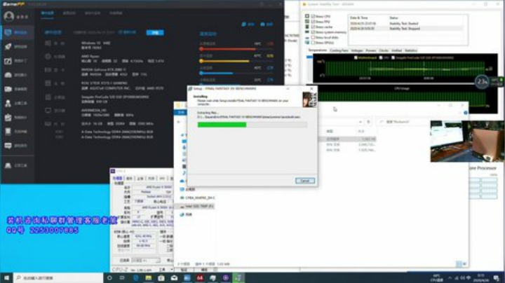The width and height of the screenshot is (505, 283).
Task: Expand the Explorer address bar history dropdown
Action: (360, 122)
